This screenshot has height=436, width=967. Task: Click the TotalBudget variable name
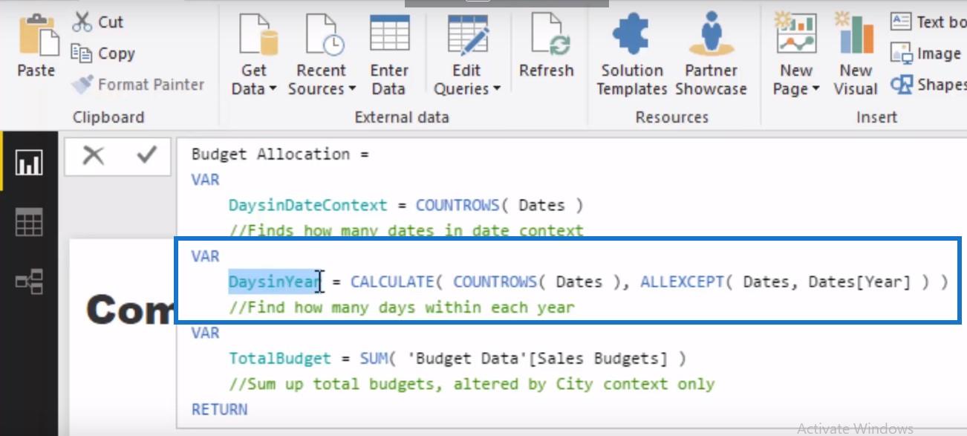[279, 359]
